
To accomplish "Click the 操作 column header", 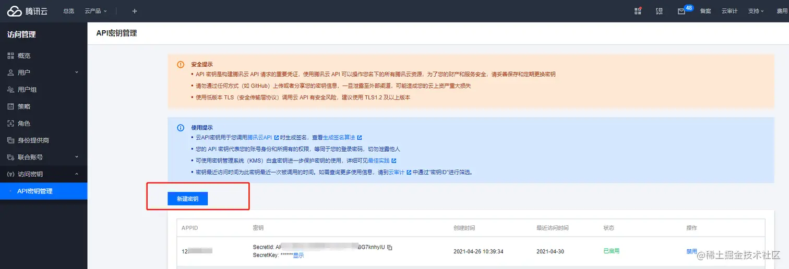I will 691,228.
